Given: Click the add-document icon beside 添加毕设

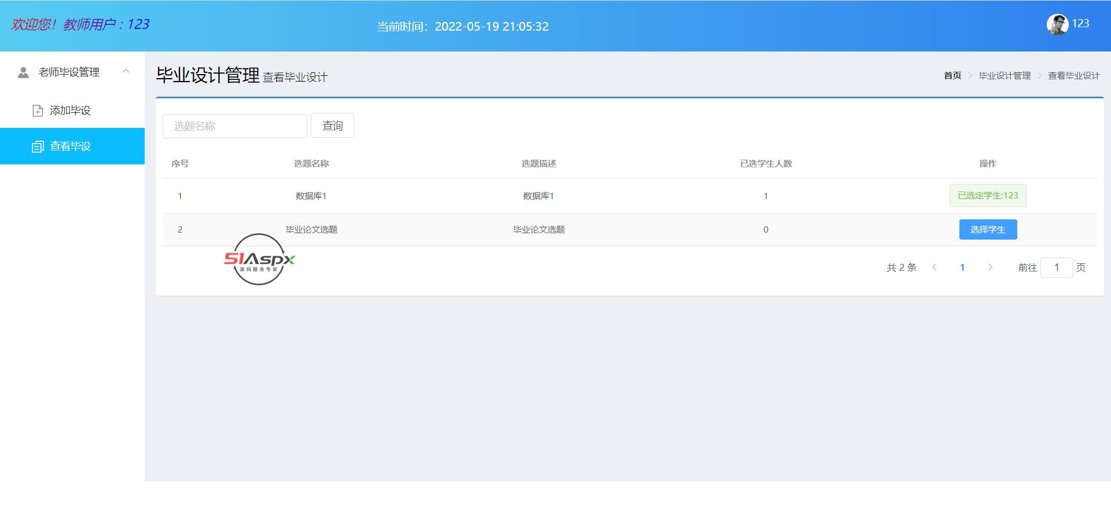Looking at the screenshot, I should click(38, 111).
